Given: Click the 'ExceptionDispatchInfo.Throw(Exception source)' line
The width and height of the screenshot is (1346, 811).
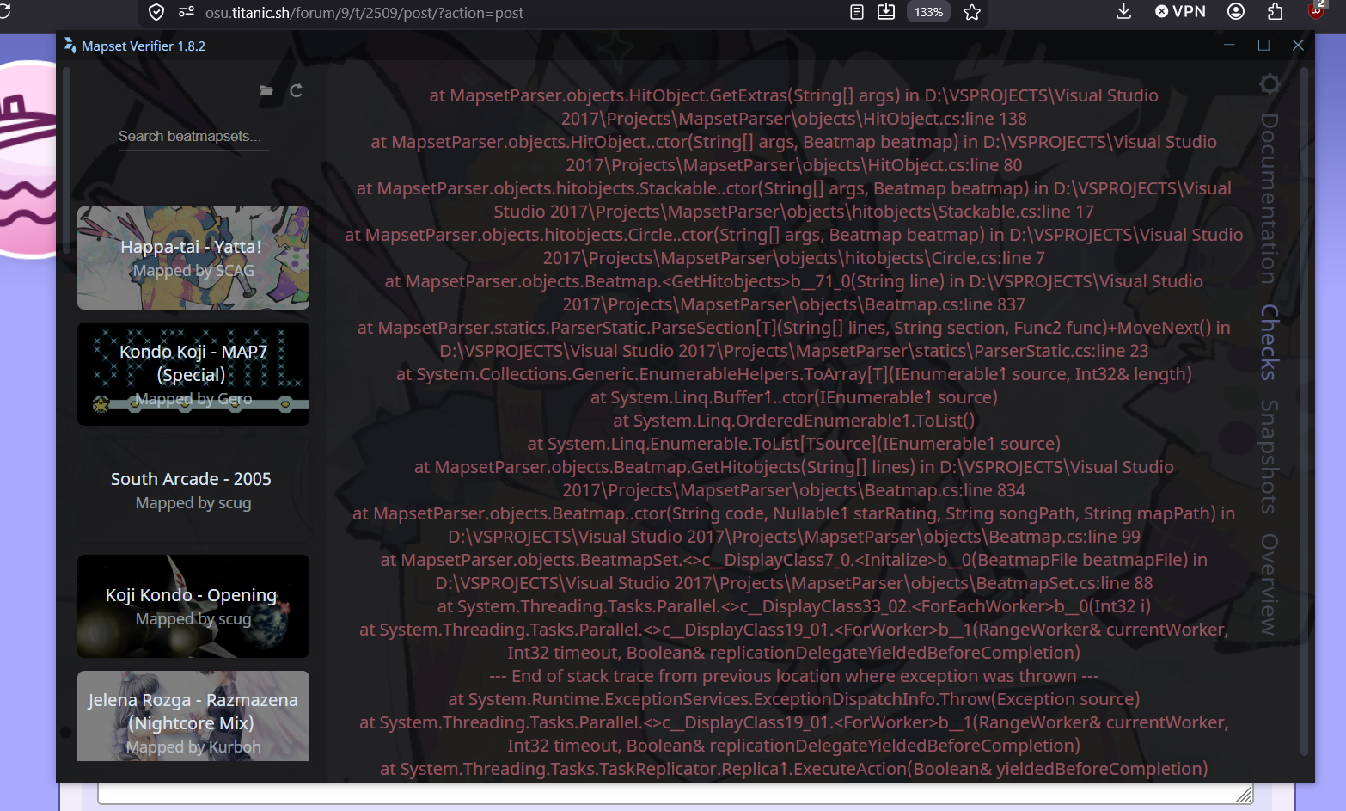Looking at the screenshot, I should pyautogui.click(x=794, y=700).
